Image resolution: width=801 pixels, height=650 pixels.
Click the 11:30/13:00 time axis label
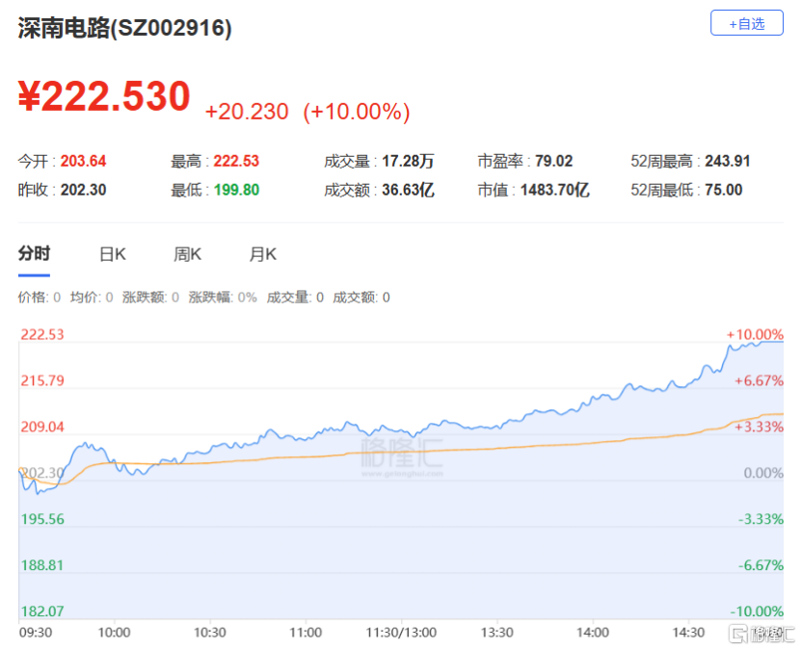[x=400, y=633]
